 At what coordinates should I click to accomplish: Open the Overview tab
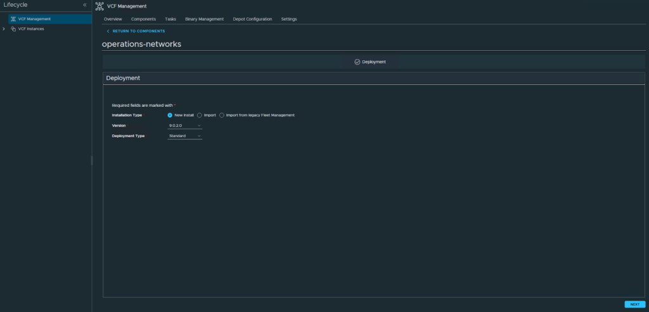pos(113,19)
